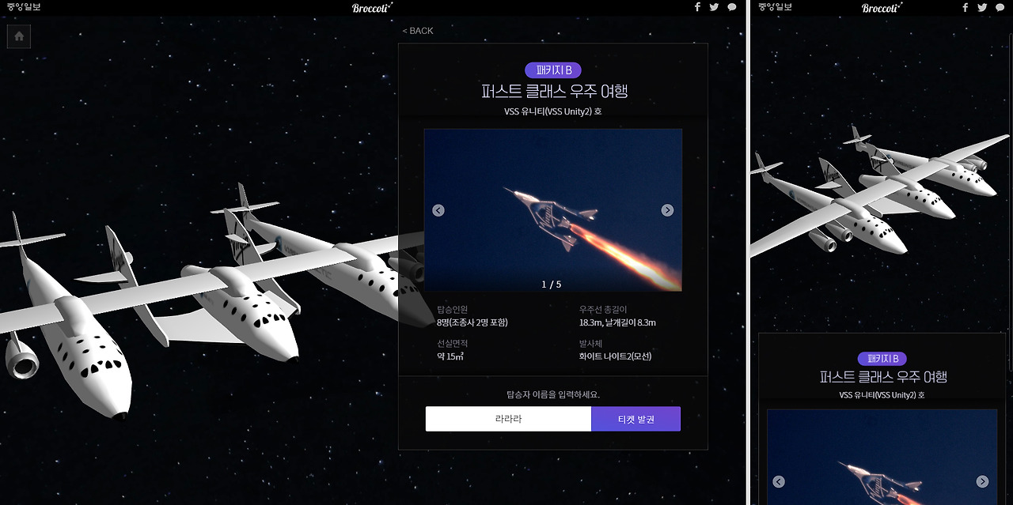Show previous slide in main image carousel

438,210
